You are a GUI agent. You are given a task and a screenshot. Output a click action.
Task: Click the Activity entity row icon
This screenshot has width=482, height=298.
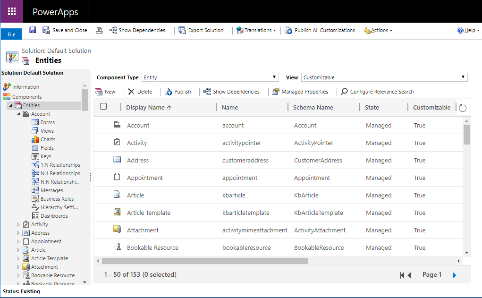[117, 142]
